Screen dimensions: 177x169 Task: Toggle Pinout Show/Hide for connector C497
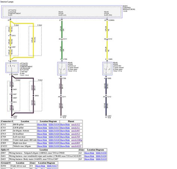pos(65,131)
